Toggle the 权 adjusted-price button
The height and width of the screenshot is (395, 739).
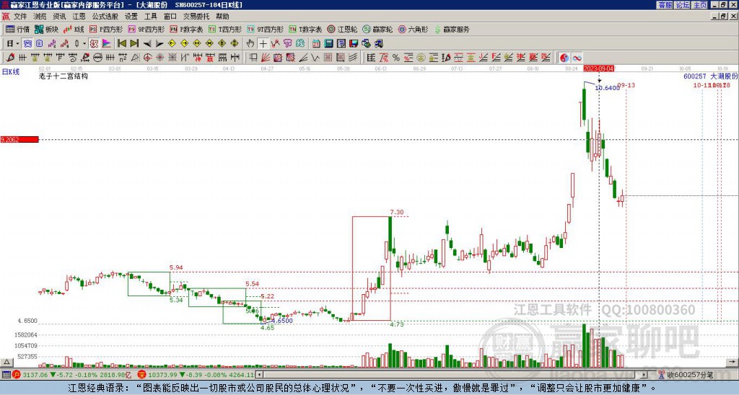point(94,43)
